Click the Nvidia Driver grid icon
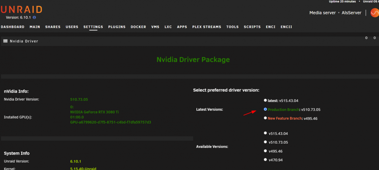Viewport: 379px width, 170px height. [5, 41]
